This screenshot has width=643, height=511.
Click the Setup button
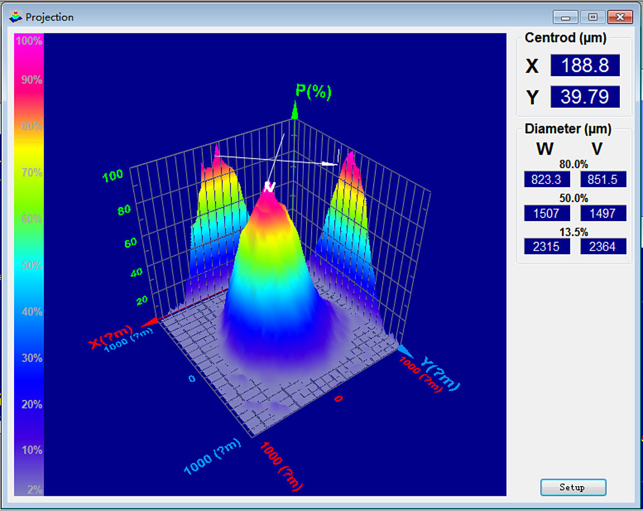(573, 487)
